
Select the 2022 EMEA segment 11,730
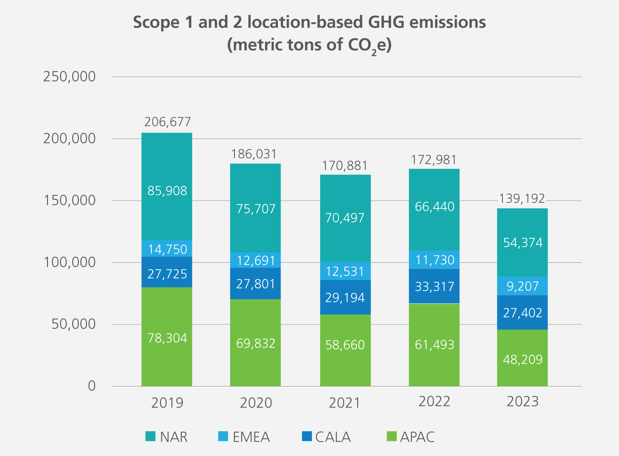(x=434, y=260)
